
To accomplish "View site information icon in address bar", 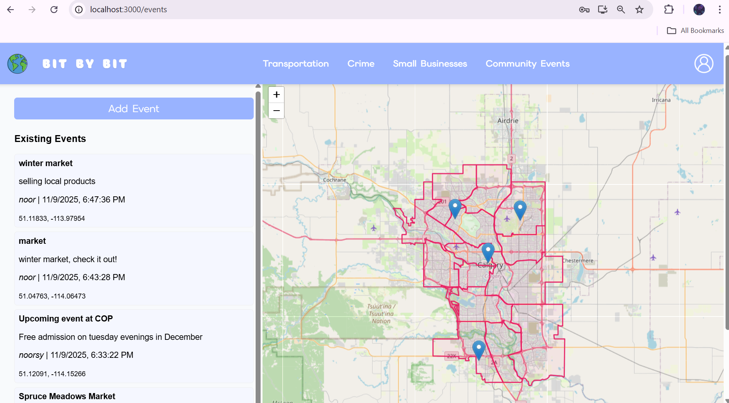I will (79, 10).
